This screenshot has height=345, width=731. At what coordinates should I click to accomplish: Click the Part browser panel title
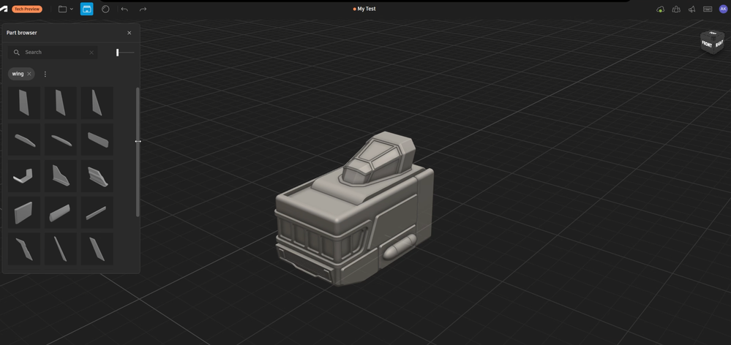pos(22,33)
